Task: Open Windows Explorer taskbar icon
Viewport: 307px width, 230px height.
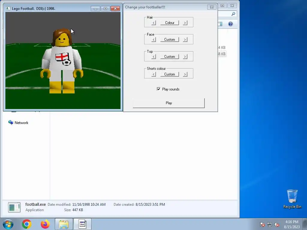Action: click(x=64, y=224)
